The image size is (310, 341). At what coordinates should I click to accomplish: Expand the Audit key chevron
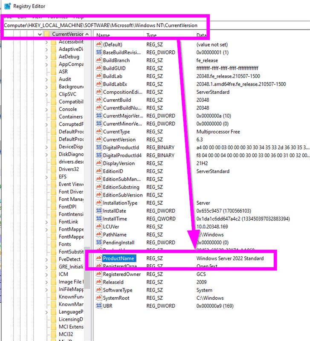[x=46, y=79]
